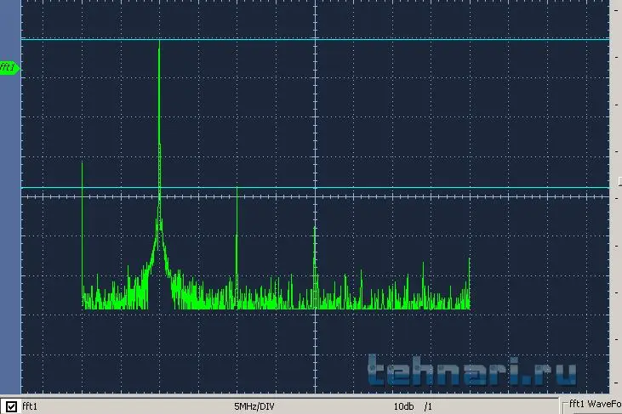The height and width of the screenshot is (414, 622).
Task: Select the lower cyan horizontal cursor line
Action: 315,187
